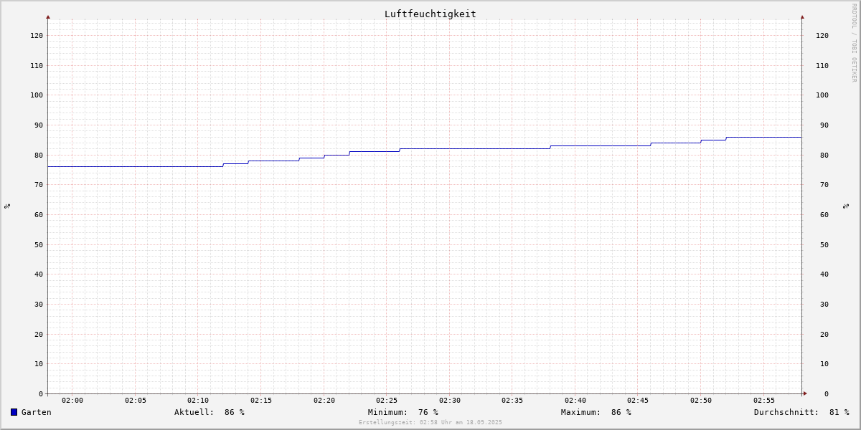Click the 02:10 time axis label
Image resolution: width=861 pixels, height=430 pixels.
(198, 401)
